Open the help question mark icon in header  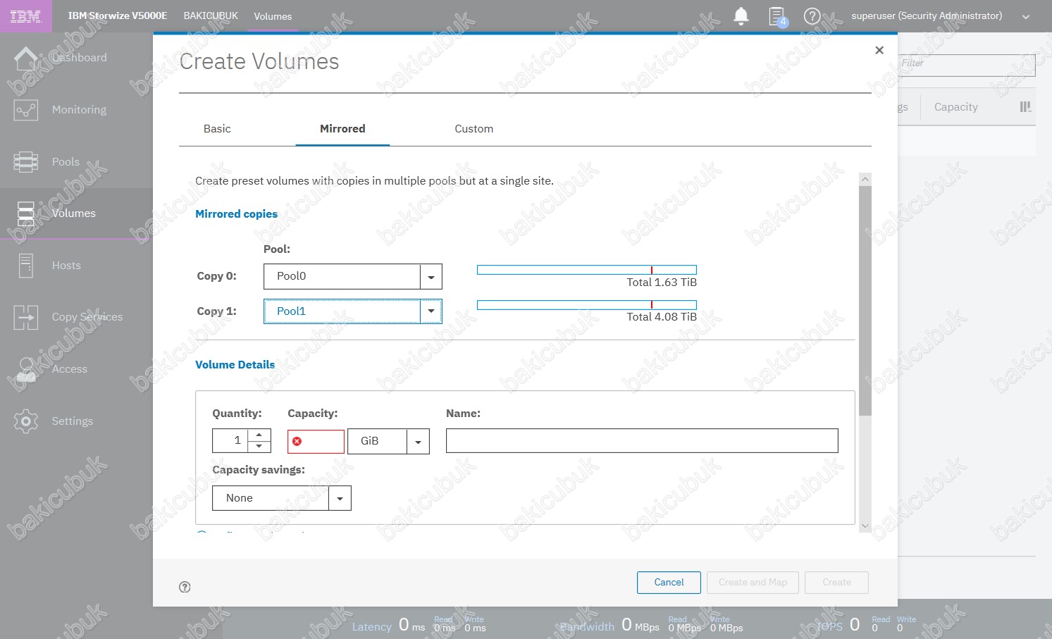tap(812, 15)
